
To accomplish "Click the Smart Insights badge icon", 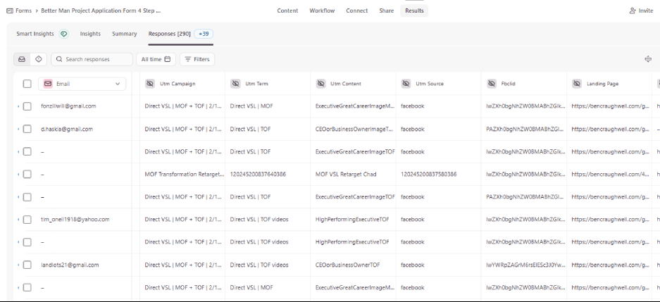I will tap(64, 34).
